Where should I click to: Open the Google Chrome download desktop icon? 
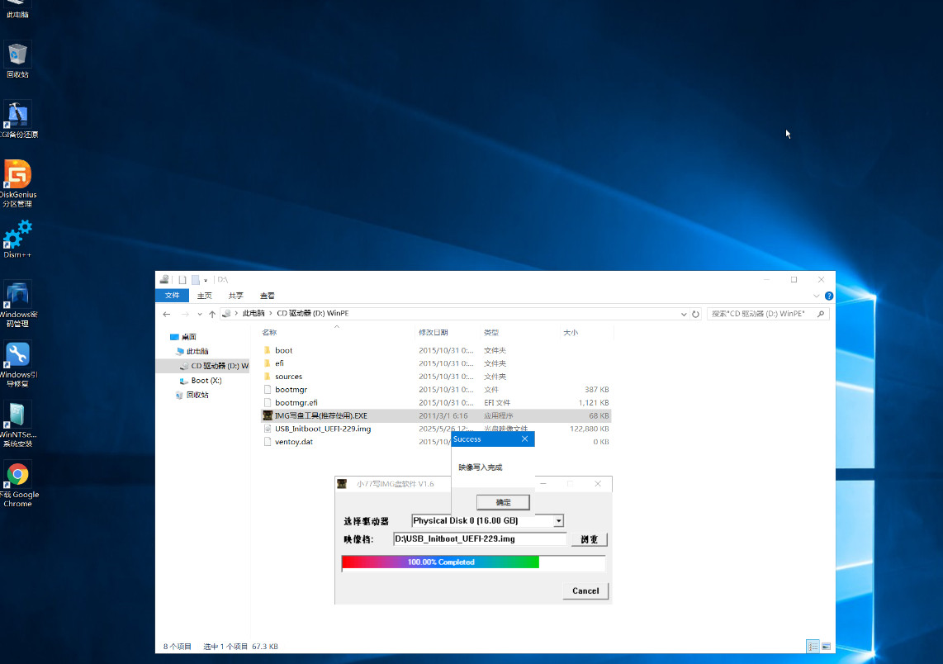tap(18, 484)
